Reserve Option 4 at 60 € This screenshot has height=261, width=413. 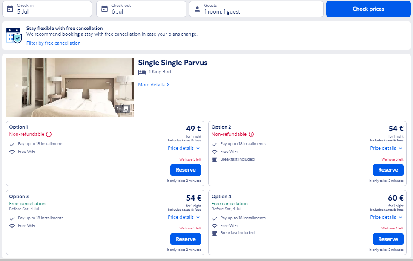(388, 239)
